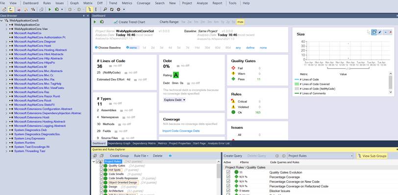Expand the WebApplicationCore.View node

point(6,29)
